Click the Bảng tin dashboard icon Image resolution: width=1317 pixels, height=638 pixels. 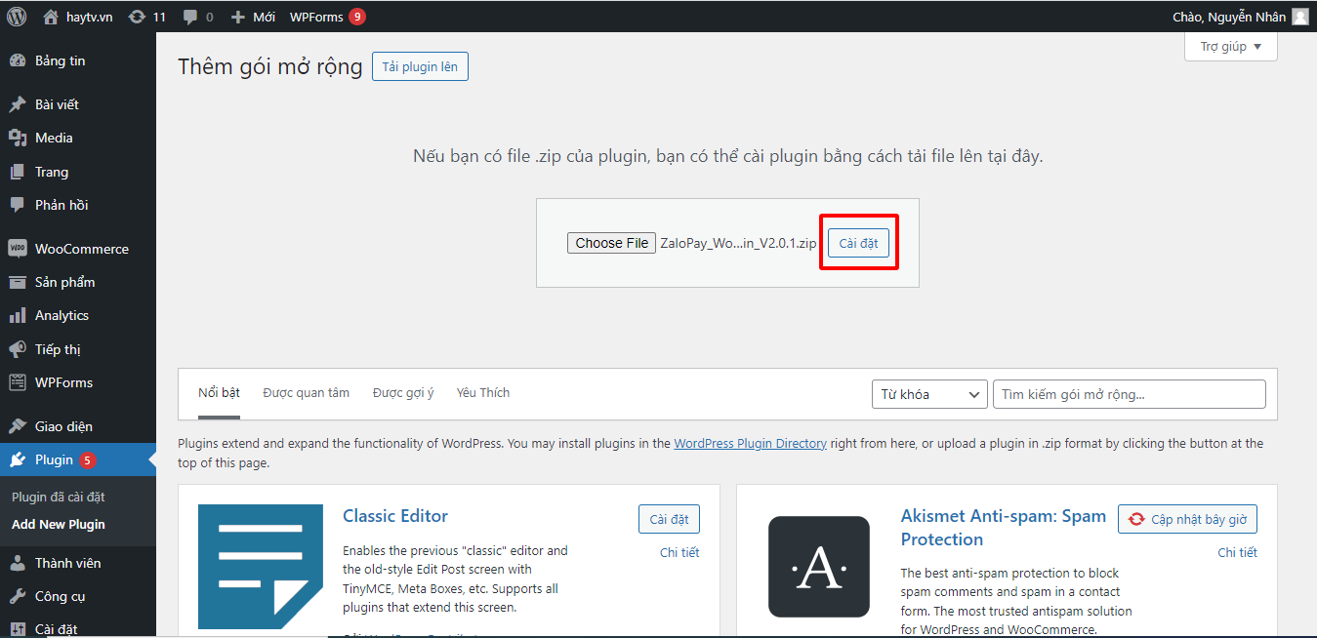point(18,60)
